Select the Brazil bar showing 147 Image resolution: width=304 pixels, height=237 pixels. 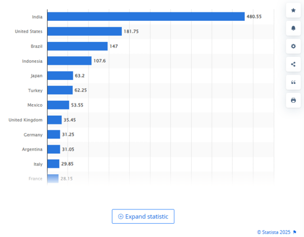(77, 46)
